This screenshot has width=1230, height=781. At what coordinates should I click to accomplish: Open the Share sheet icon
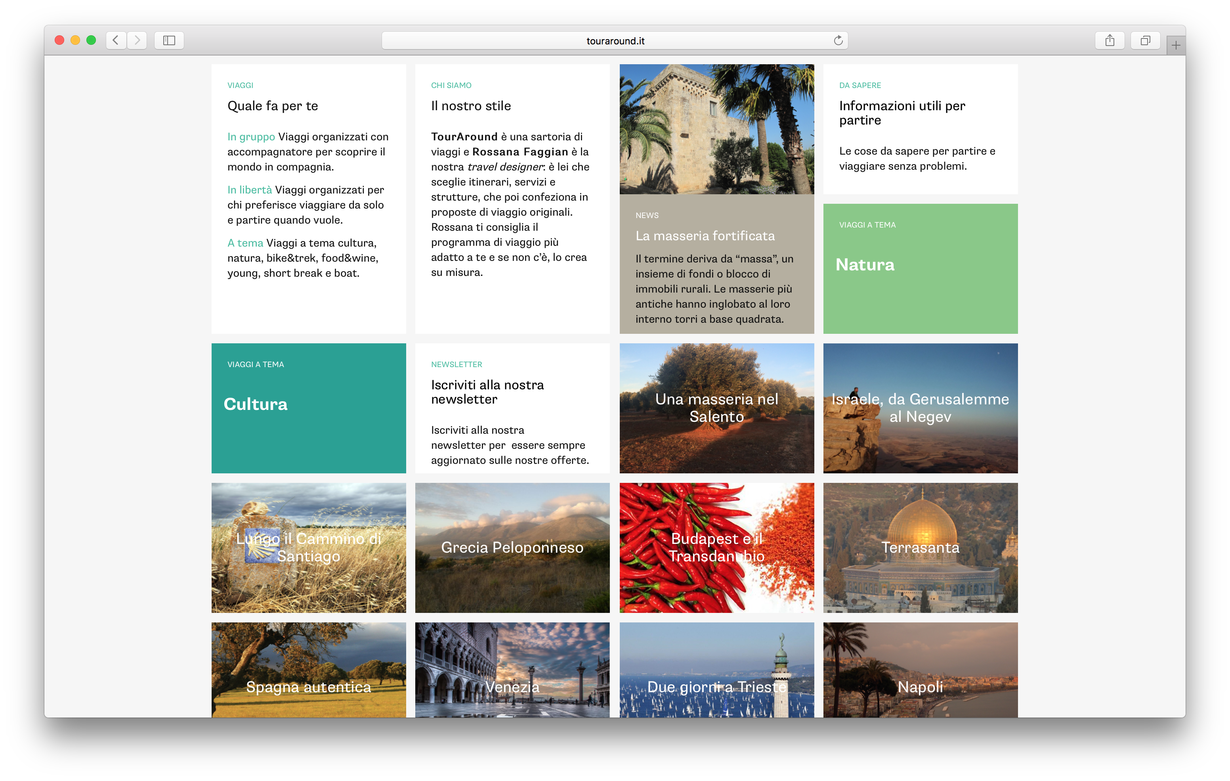(1110, 40)
